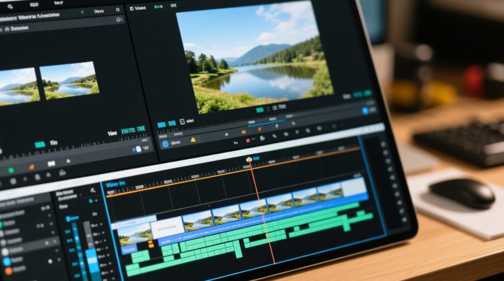
Task: Click the red record icon in the monitor toolbar
Action: pyautogui.click(x=247, y=141)
